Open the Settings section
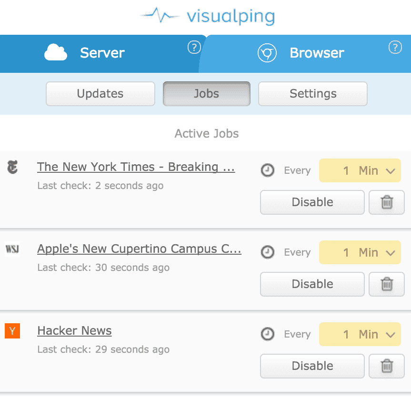 click(313, 94)
